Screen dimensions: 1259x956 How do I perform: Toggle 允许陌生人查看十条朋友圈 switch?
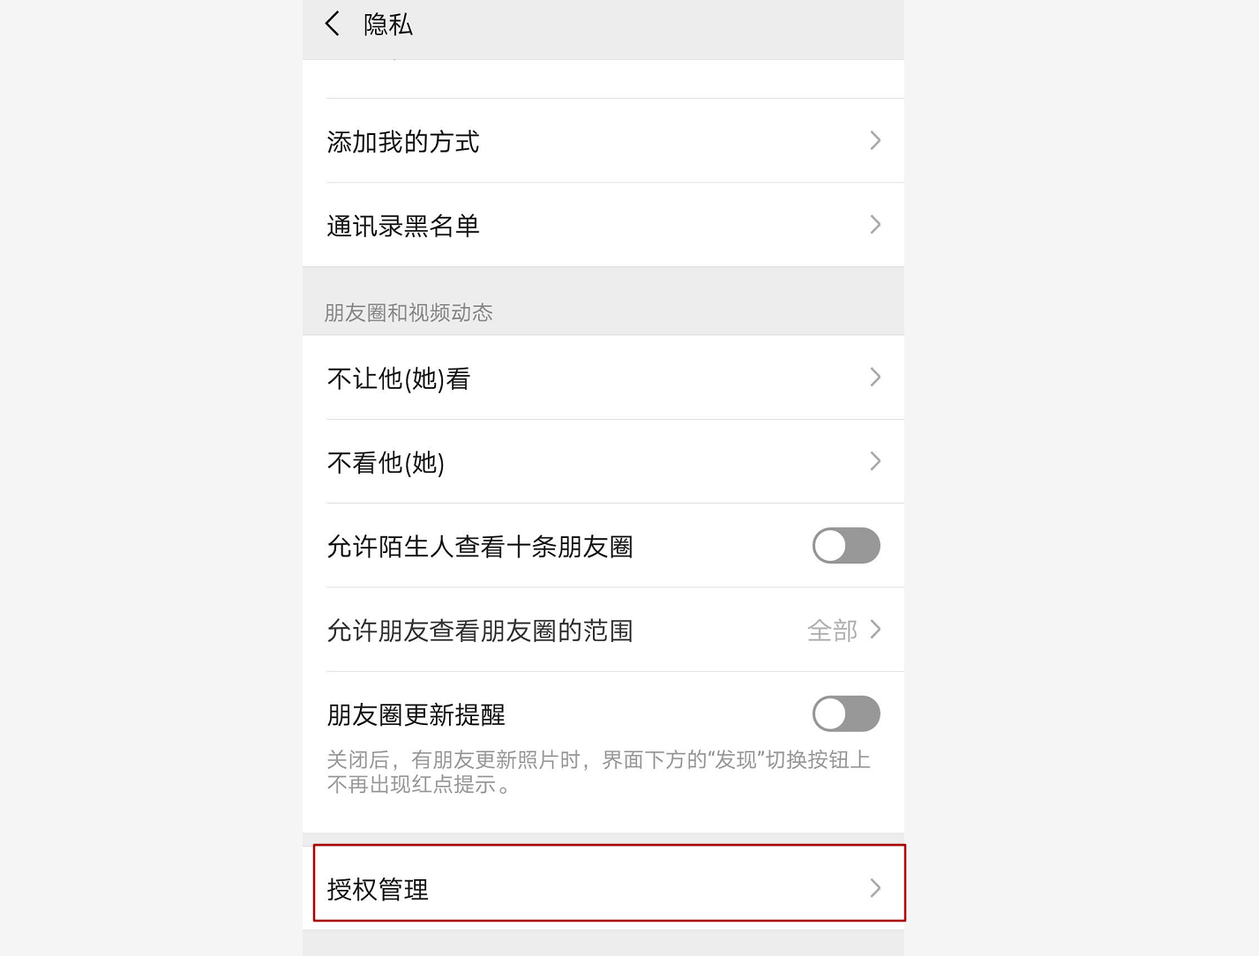(846, 545)
